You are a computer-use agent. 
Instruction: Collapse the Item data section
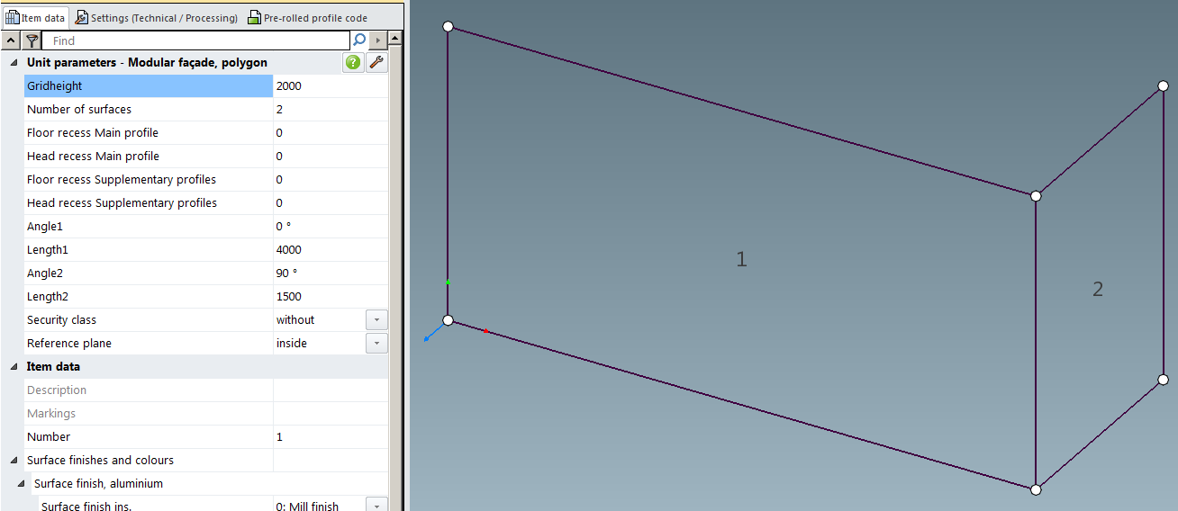point(14,367)
